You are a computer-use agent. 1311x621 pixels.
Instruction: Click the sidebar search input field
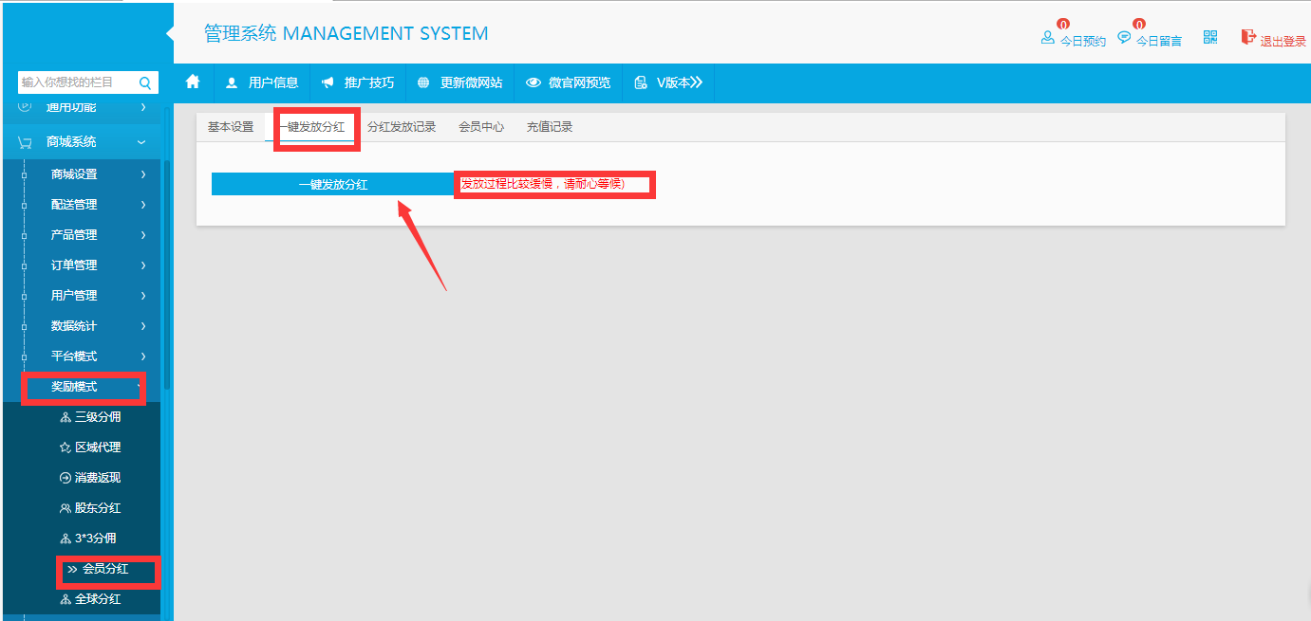(76, 82)
